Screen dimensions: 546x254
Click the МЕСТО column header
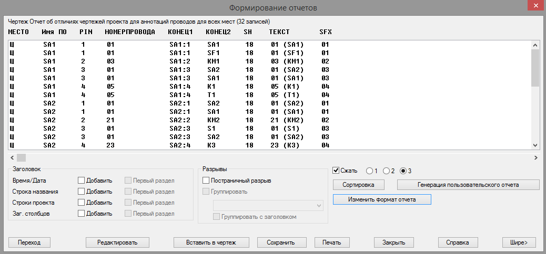18,32
